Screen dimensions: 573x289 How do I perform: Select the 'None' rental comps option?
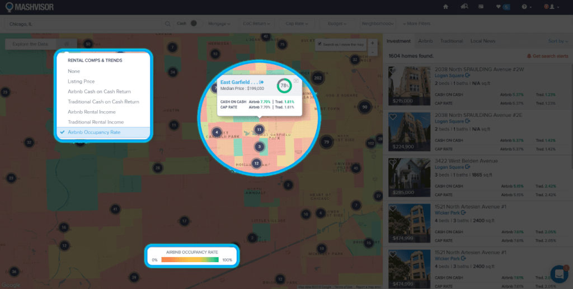click(74, 71)
